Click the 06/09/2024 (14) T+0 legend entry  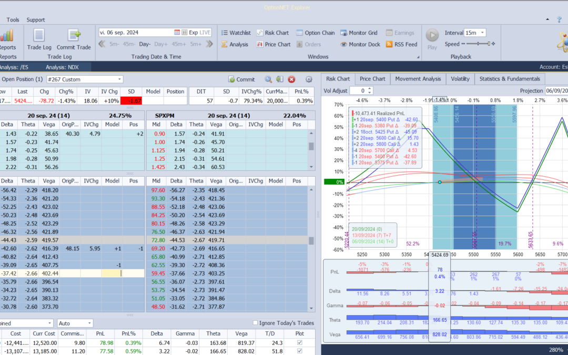(372, 241)
